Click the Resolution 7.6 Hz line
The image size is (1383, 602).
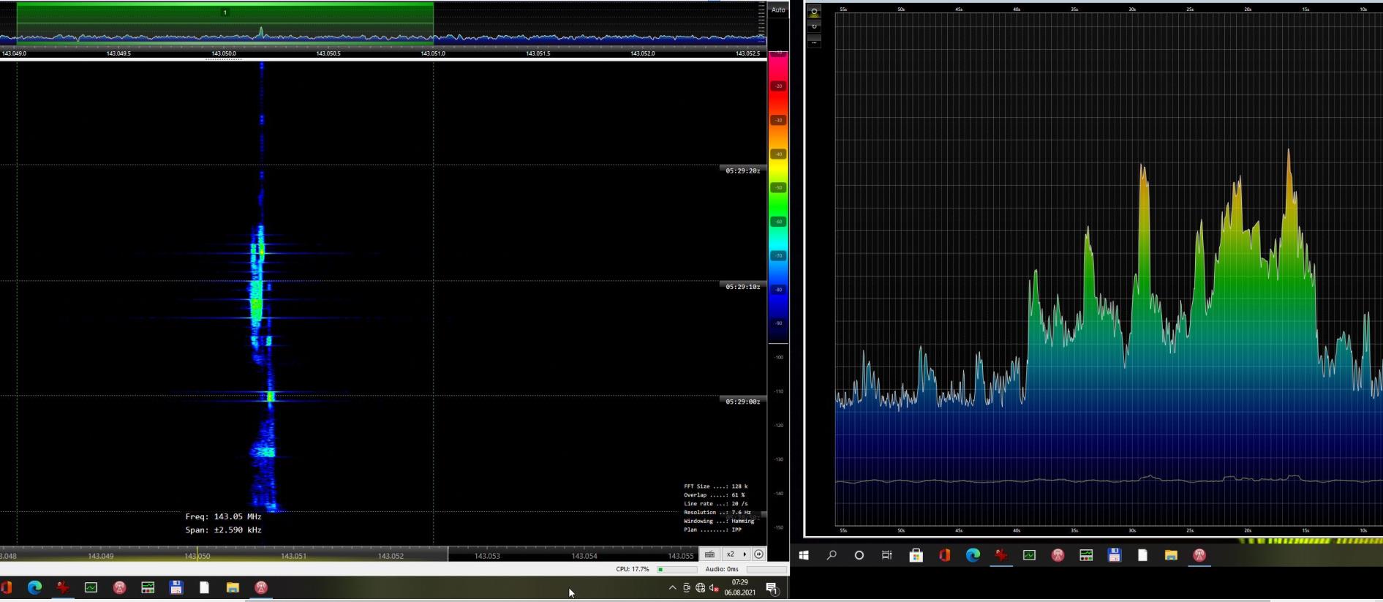[x=717, y=513]
